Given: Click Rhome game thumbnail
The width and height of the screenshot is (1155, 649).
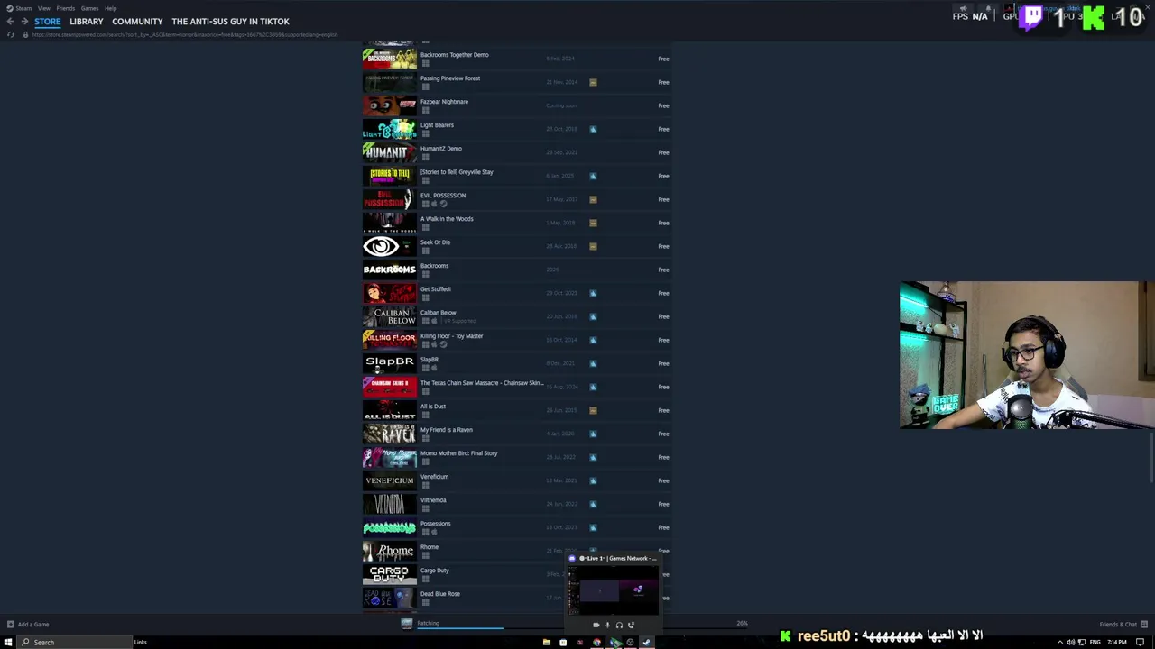Looking at the screenshot, I should 390,551.
